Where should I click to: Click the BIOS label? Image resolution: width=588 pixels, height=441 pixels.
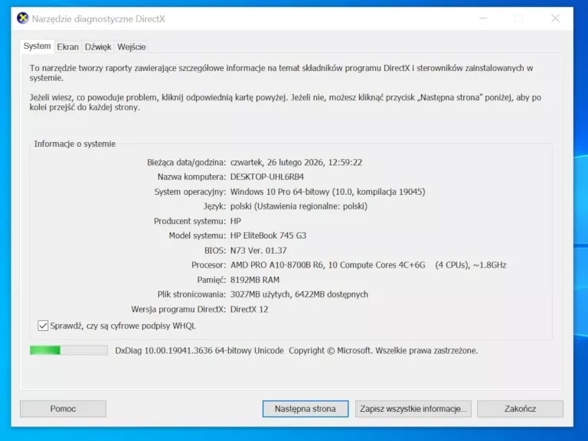[215, 251]
